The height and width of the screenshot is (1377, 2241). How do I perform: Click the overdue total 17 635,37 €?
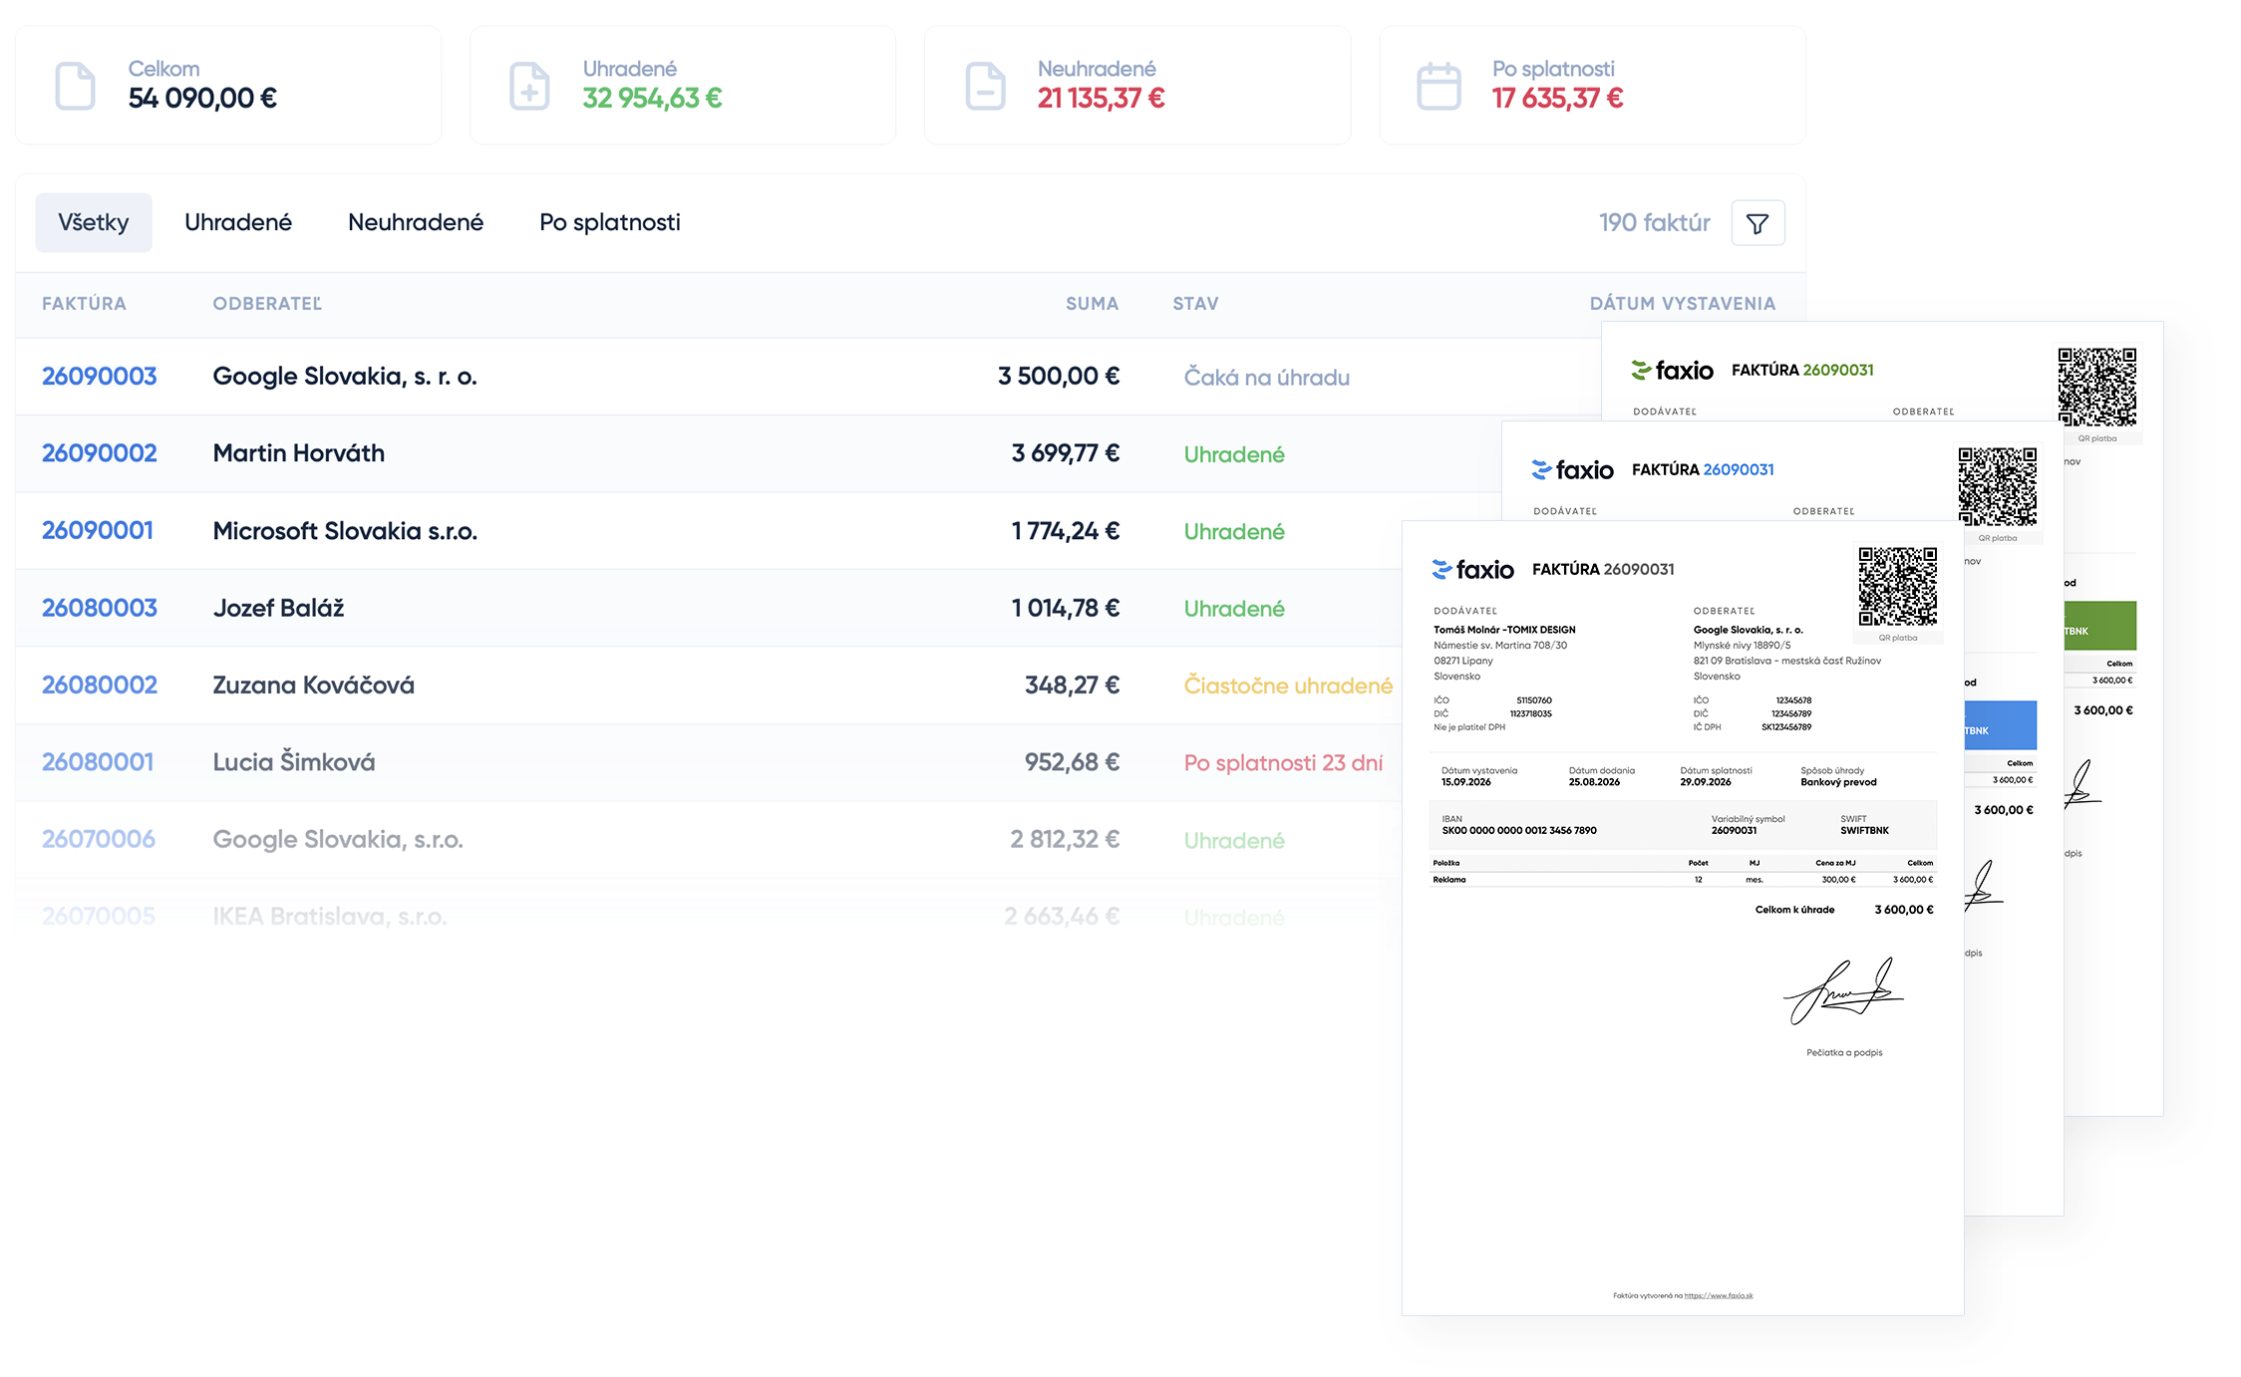click(x=1557, y=98)
